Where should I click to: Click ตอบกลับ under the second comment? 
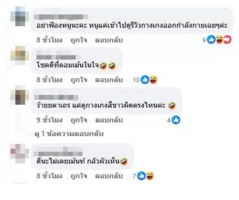point(109,80)
